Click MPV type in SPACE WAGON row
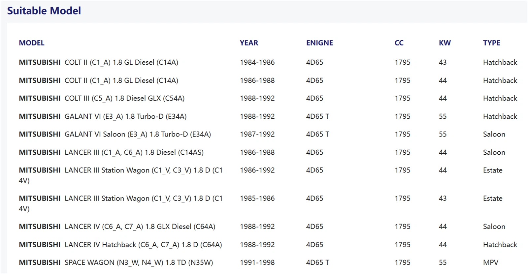528x274 pixels. click(491, 262)
